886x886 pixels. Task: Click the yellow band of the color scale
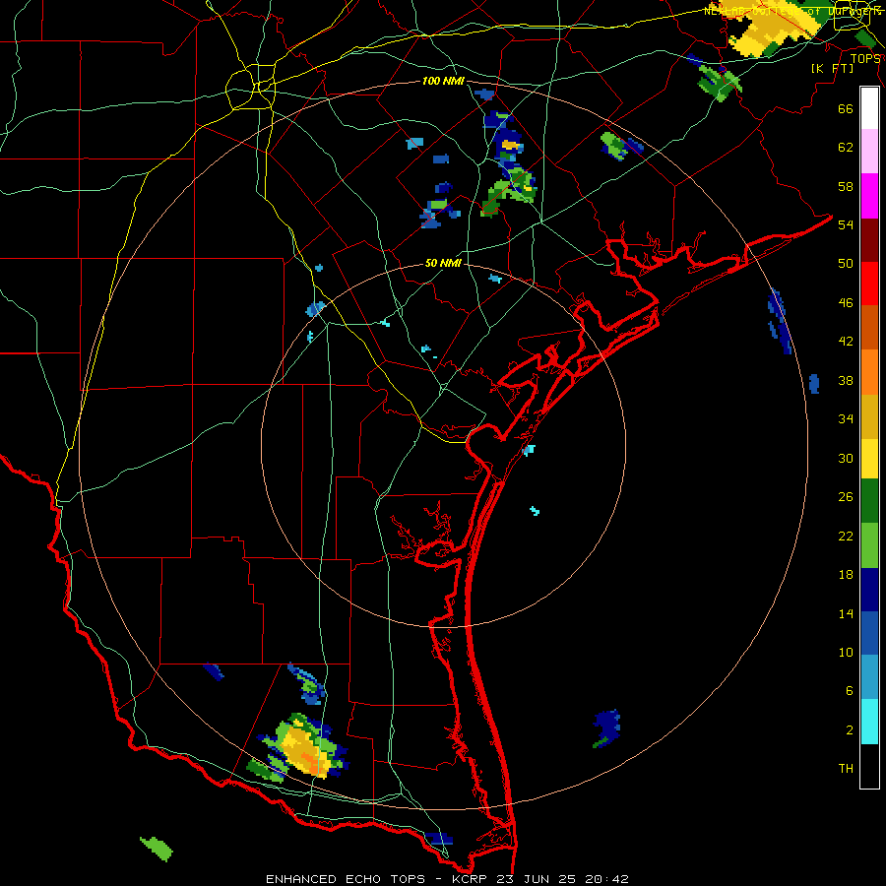click(869, 459)
